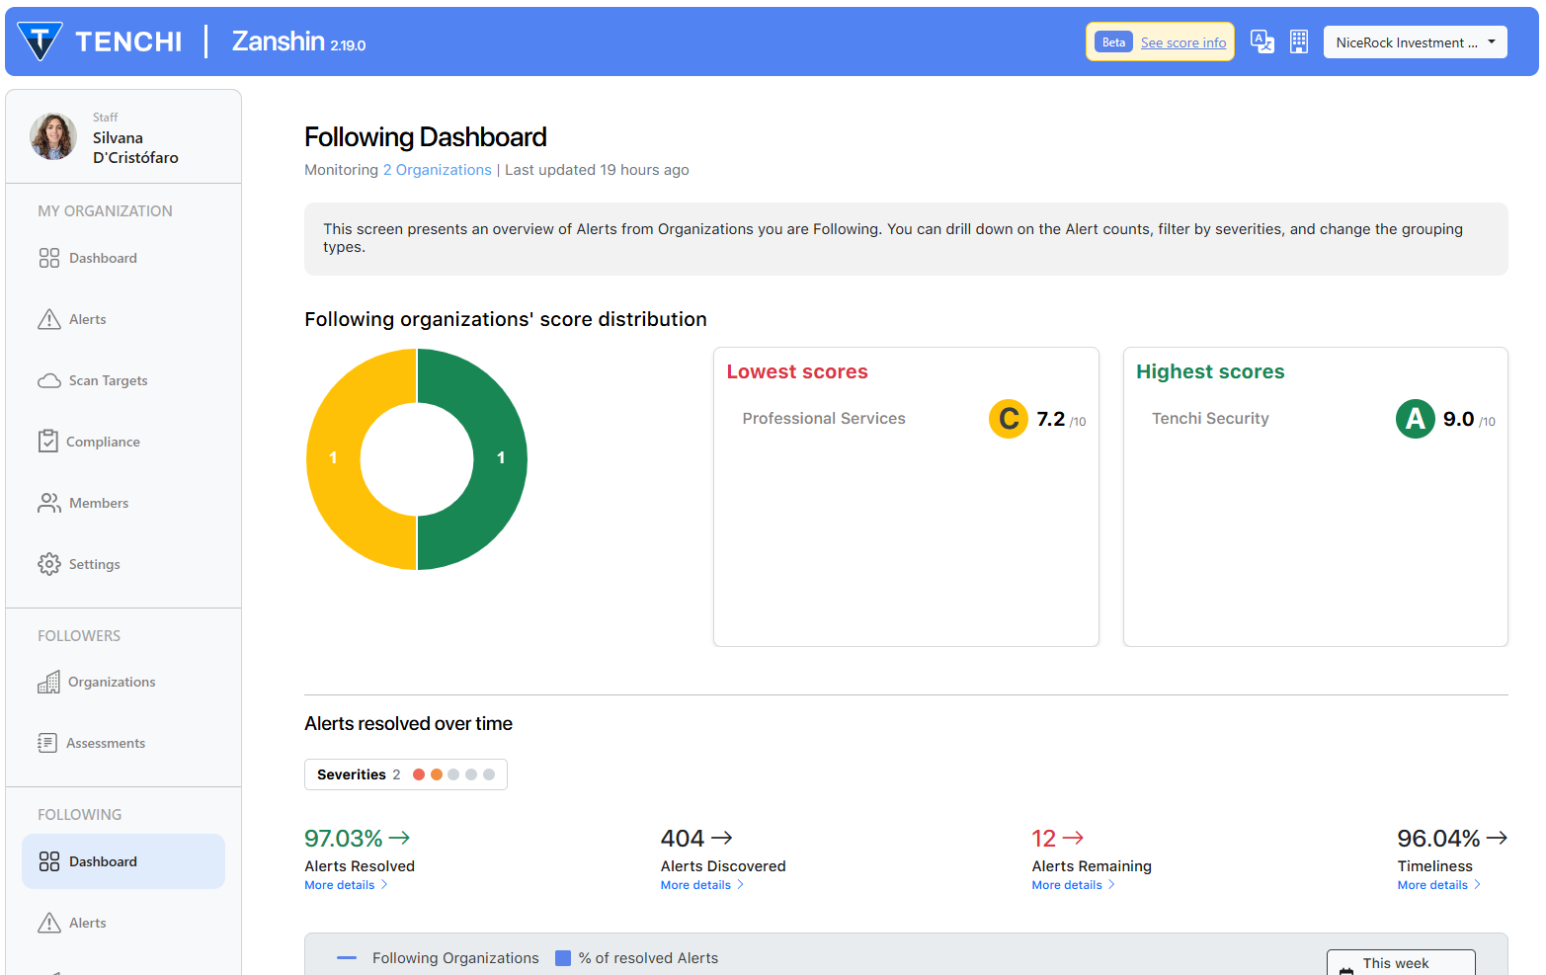Select Alerts under the Following section
Image resolution: width=1546 pixels, height=975 pixels.
88,923
